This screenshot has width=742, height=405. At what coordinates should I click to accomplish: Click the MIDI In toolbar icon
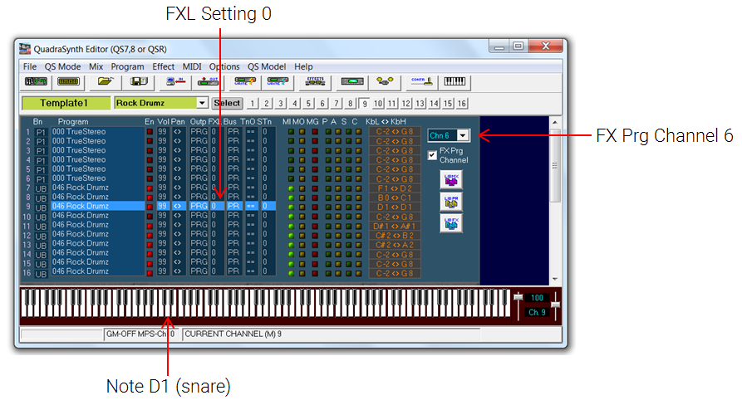pos(175,81)
